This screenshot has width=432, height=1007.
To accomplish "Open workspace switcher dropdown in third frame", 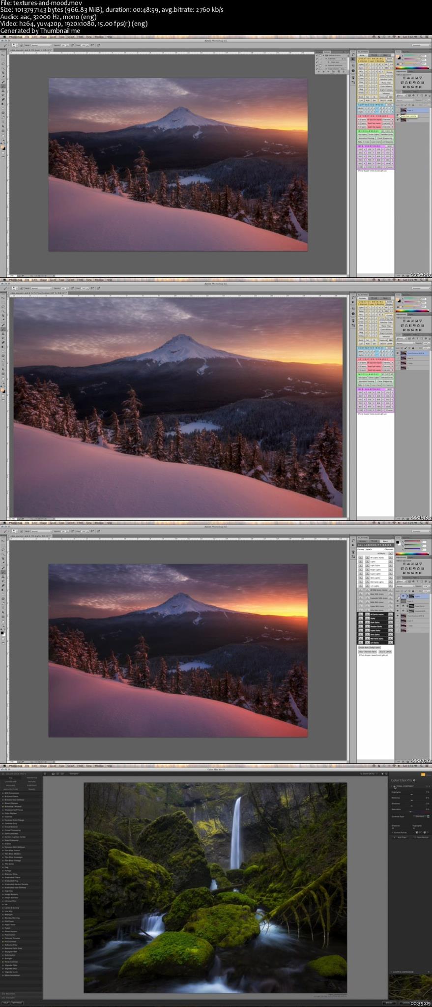I will (421, 532).
